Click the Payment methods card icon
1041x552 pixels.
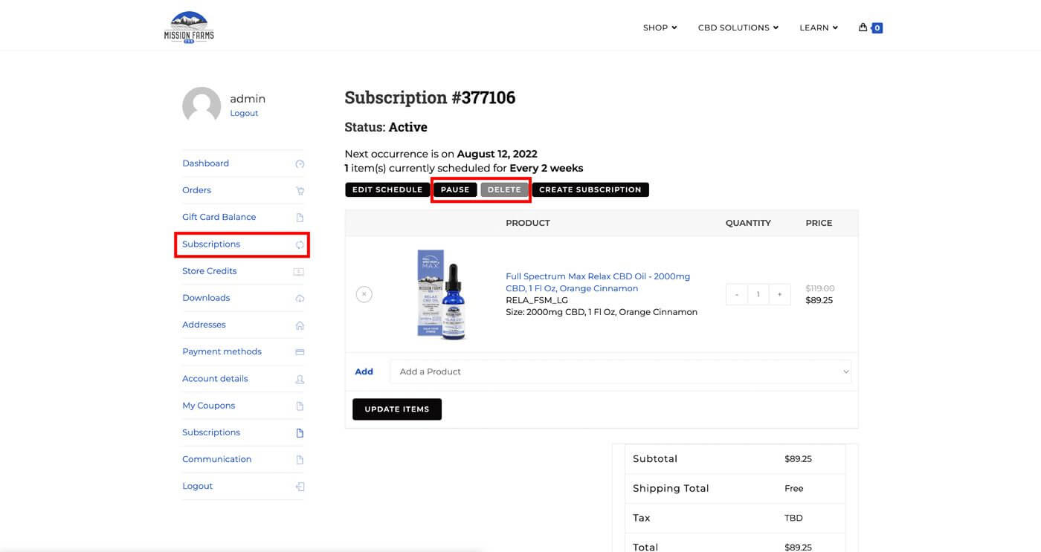click(300, 352)
